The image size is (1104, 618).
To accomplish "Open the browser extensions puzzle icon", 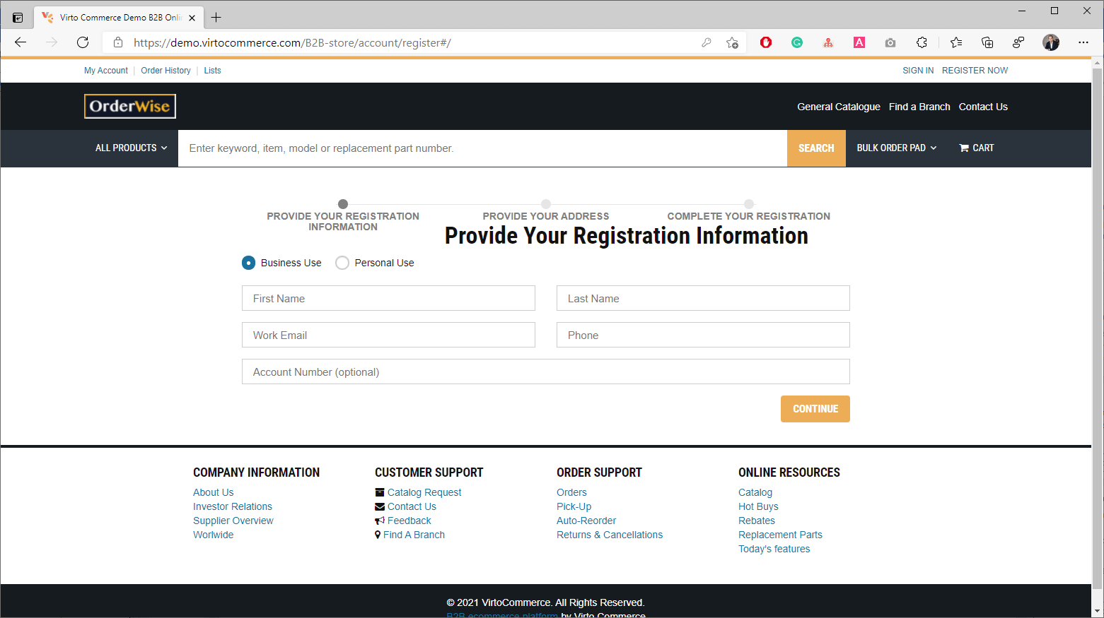I will [922, 42].
